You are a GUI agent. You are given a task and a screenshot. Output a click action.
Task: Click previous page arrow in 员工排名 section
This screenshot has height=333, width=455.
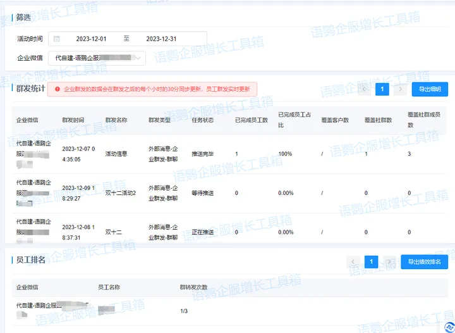coord(354,261)
